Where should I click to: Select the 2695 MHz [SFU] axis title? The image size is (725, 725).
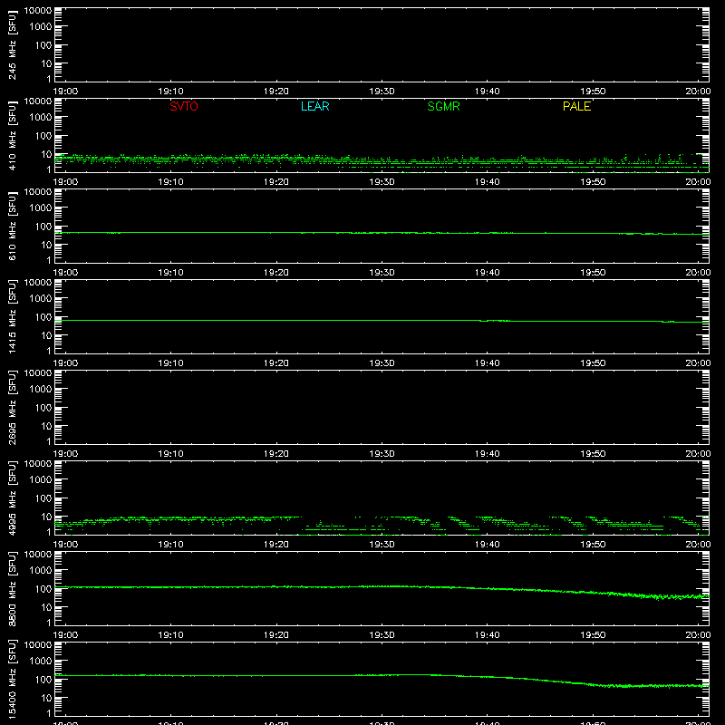click(x=12, y=408)
